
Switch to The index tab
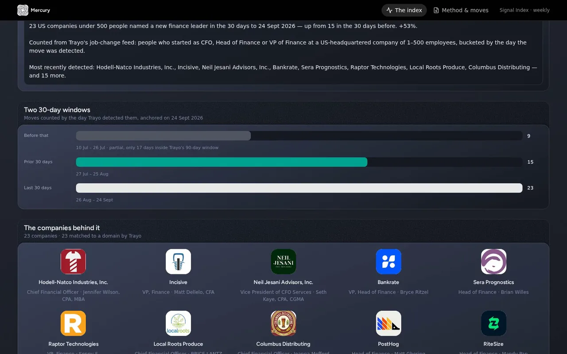click(x=404, y=10)
